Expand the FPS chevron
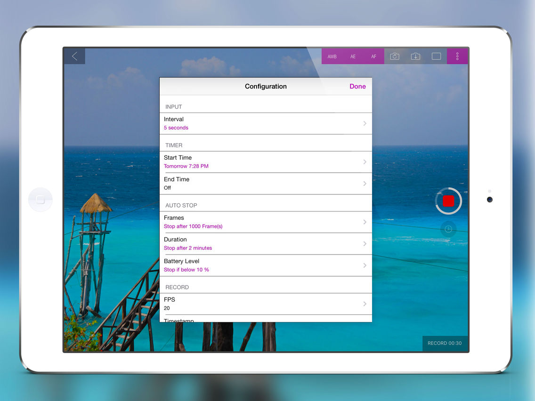The height and width of the screenshot is (401, 535). coord(365,304)
